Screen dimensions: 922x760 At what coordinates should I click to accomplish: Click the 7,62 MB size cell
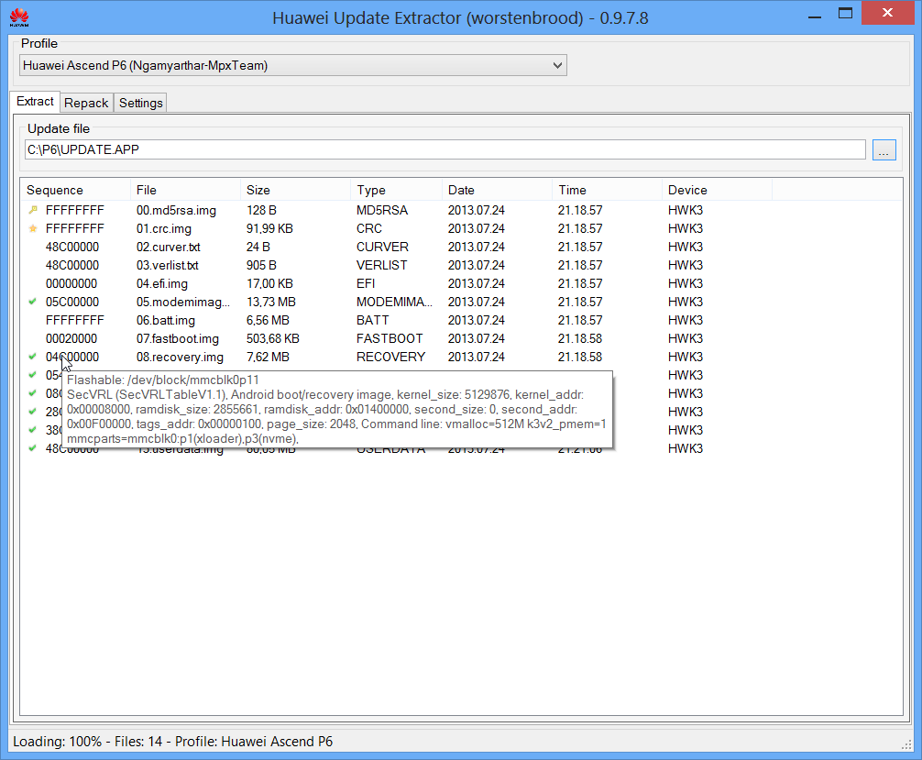(x=269, y=357)
